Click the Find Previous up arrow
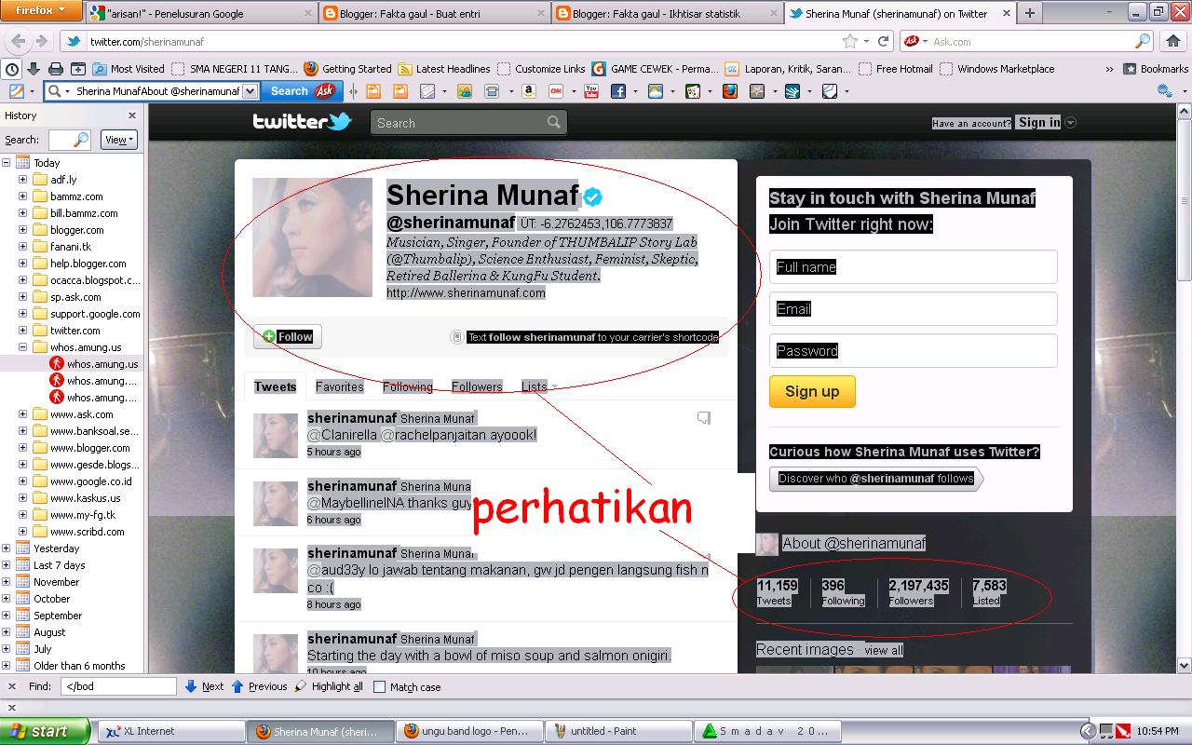 (237, 686)
